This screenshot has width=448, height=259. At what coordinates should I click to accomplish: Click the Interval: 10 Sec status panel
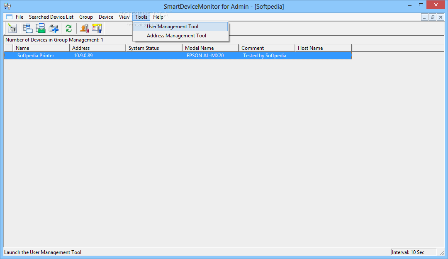414,252
